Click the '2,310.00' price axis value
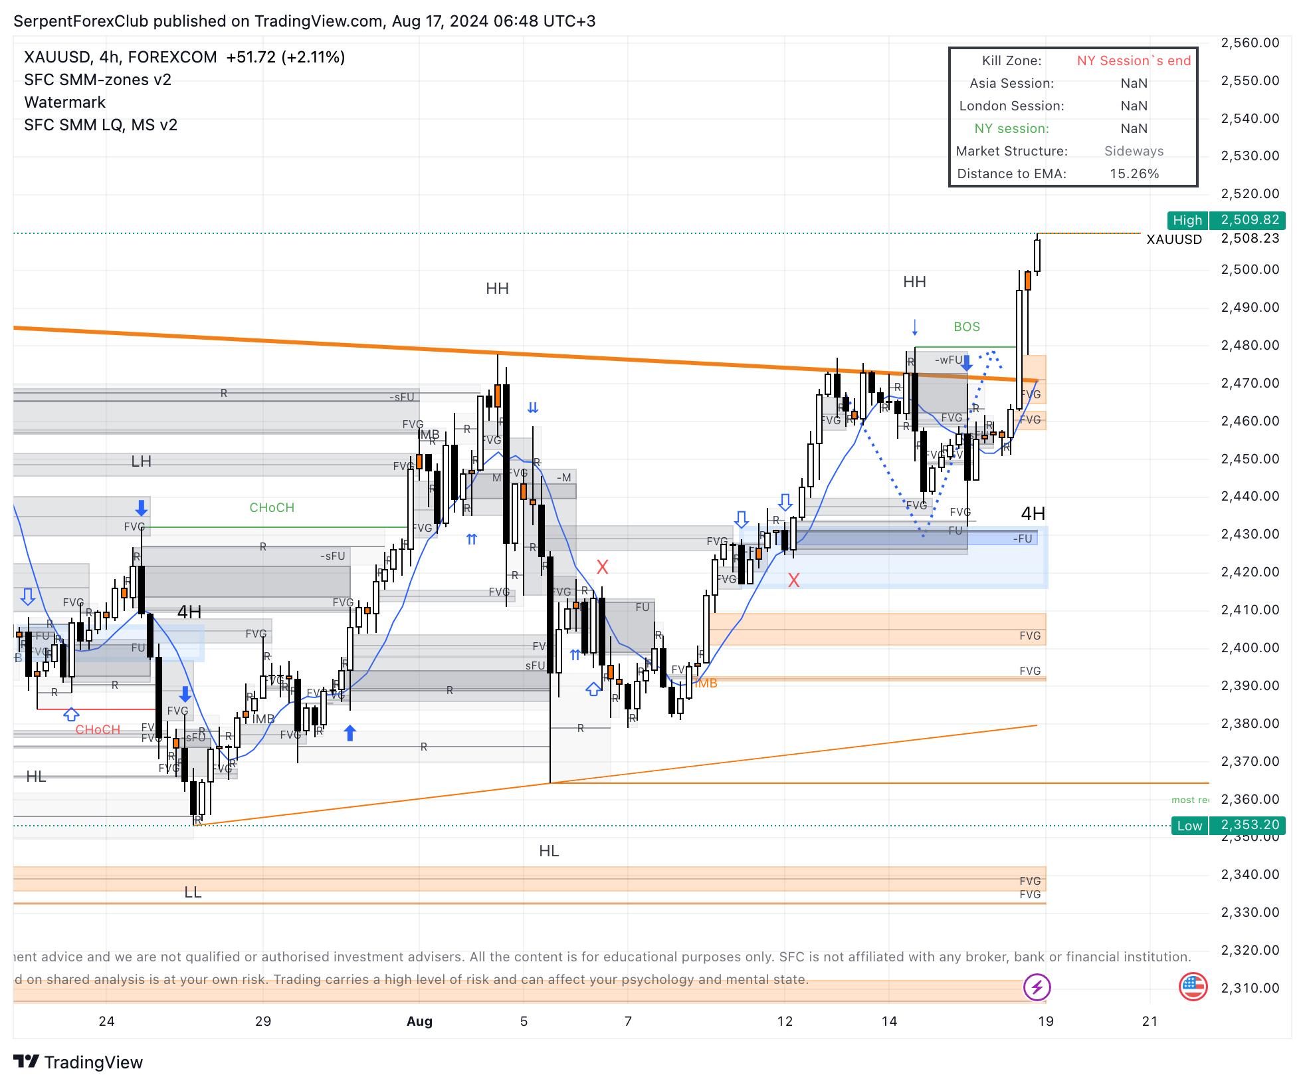This screenshot has width=1305, height=1085. (1250, 988)
